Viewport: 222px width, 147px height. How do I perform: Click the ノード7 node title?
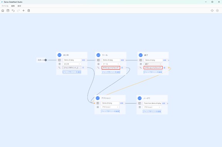pyautogui.click(x=147, y=98)
